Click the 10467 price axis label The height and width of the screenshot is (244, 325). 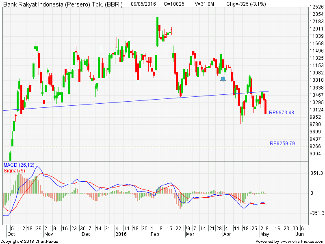click(x=316, y=95)
